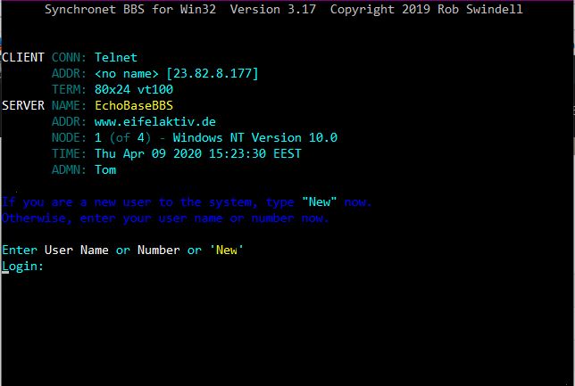Click the '<no name>' hostname text
575x386 pixels.
coord(127,74)
